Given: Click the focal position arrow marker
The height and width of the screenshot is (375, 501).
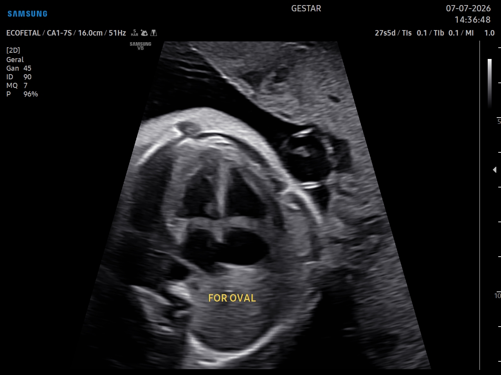Looking at the screenshot, I should pos(495,170).
